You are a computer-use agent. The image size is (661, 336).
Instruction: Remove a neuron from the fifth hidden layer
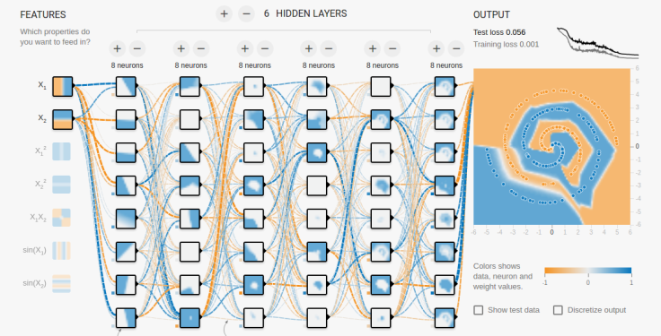(392, 48)
